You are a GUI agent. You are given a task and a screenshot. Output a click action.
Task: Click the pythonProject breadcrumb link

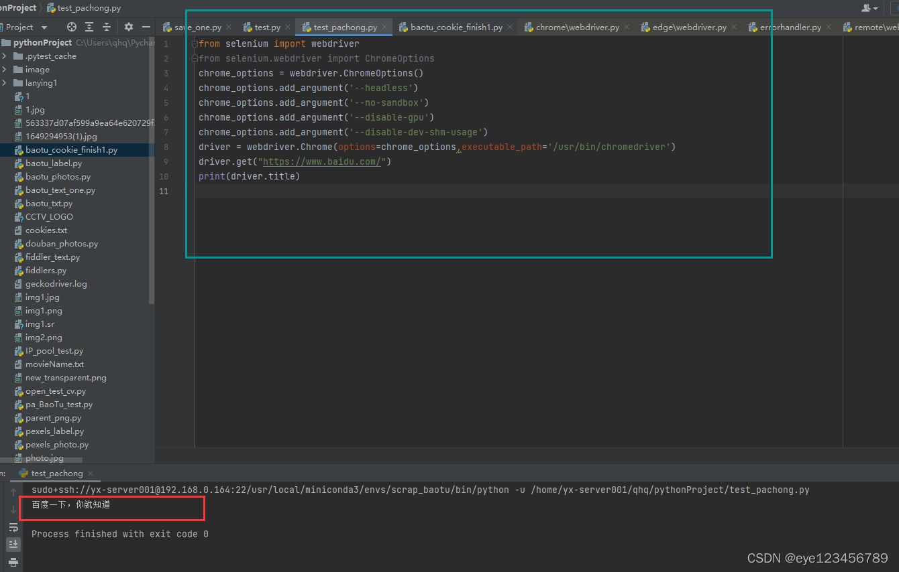18,8
